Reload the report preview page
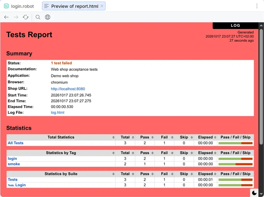Image resolution: width=264 pixels, height=197 pixels. pyautogui.click(x=26, y=17)
